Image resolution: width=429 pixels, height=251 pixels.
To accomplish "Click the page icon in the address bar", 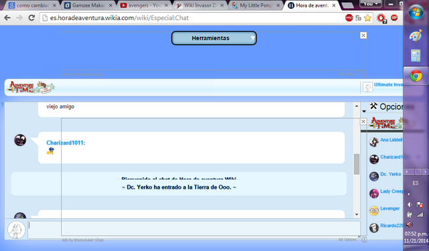I will tap(45, 18).
